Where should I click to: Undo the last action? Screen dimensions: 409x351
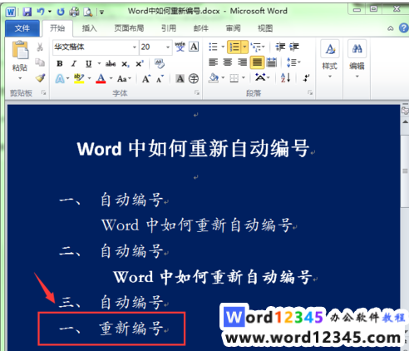pos(41,12)
